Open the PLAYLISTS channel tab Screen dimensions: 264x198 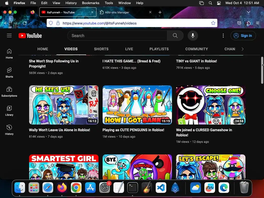tap(159, 49)
